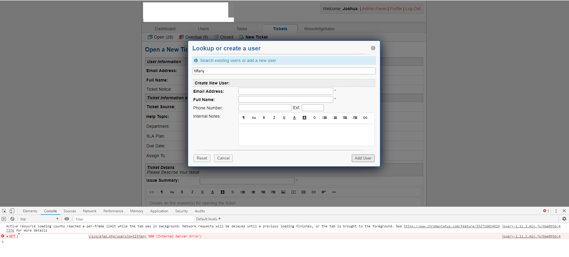Go to the Knowledgebase tab
The width and height of the screenshot is (569, 257).
319,29
